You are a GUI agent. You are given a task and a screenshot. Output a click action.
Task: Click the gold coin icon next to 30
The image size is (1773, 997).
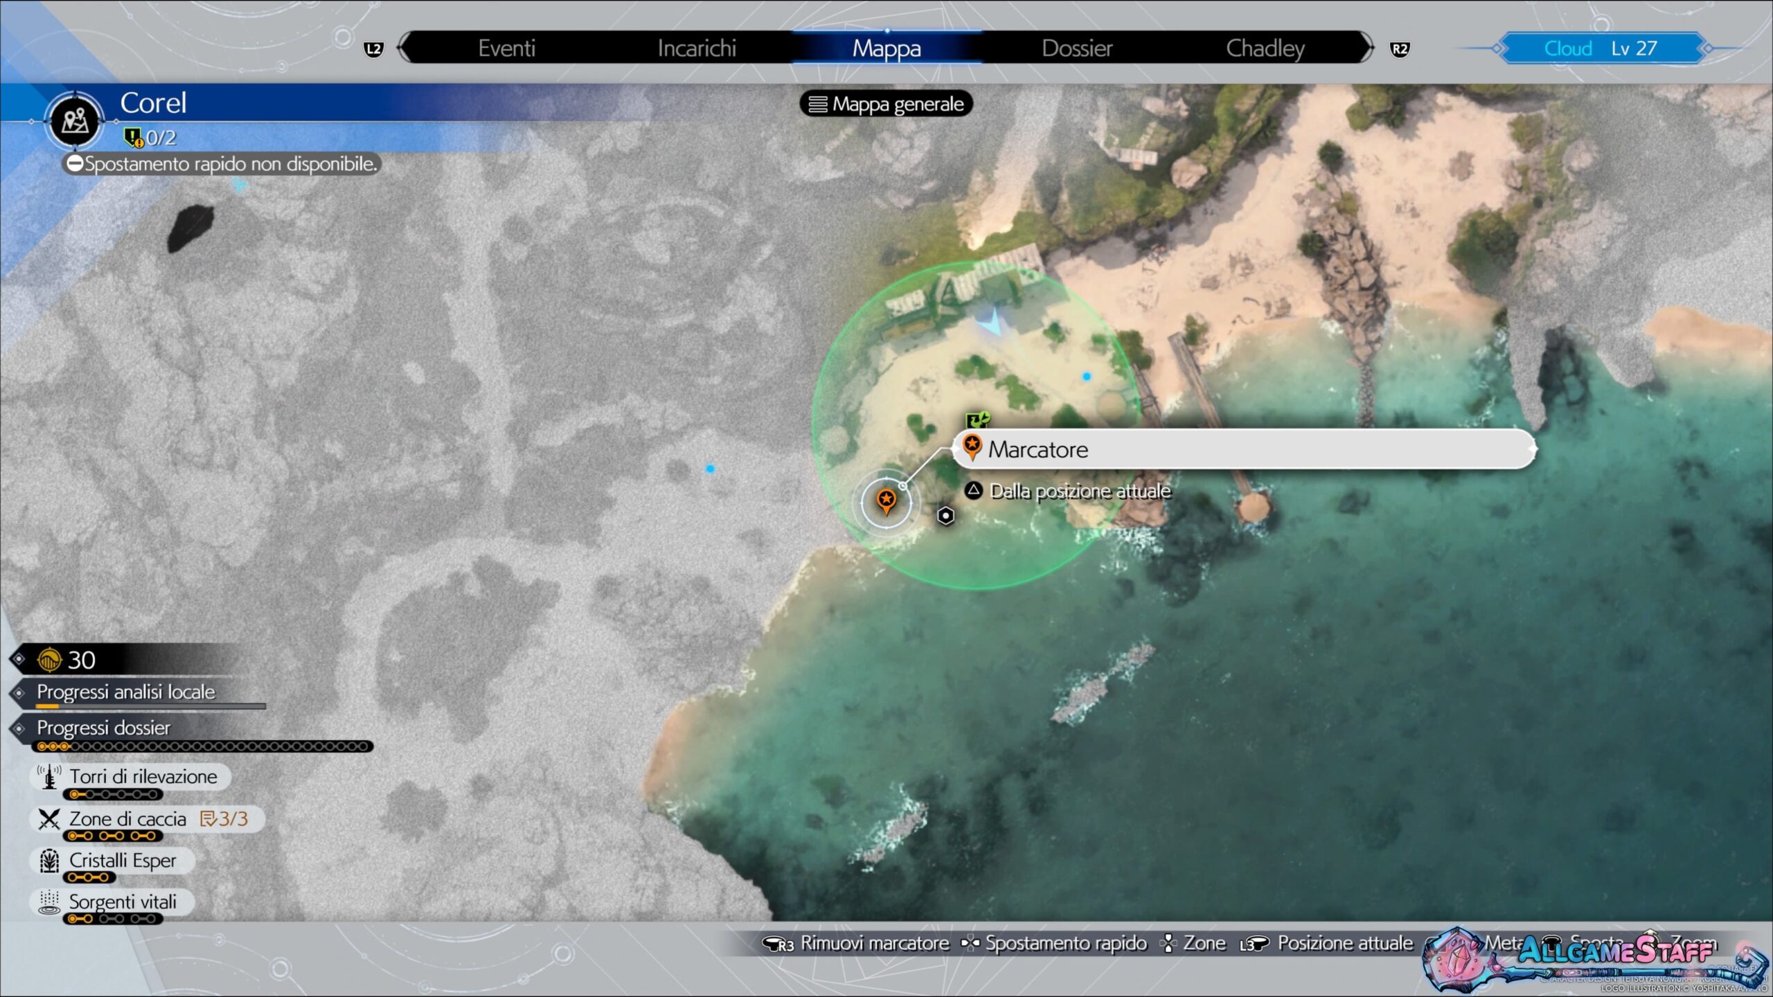pyautogui.click(x=50, y=660)
